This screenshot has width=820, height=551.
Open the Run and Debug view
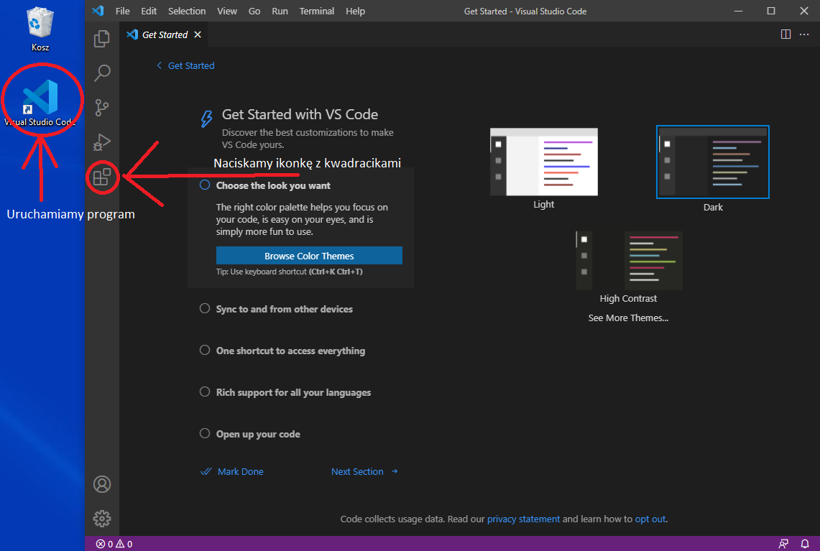coord(102,142)
